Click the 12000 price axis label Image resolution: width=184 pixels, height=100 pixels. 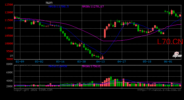tap(9, 12)
